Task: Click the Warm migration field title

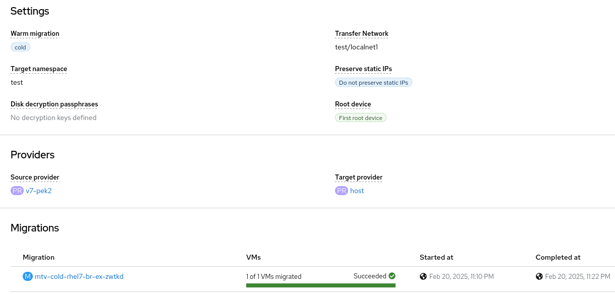Action: coord(35,34)
